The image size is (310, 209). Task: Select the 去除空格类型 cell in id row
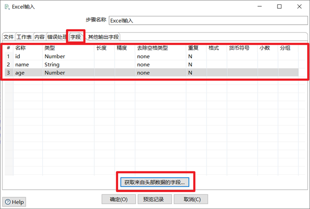coord(160,57)
